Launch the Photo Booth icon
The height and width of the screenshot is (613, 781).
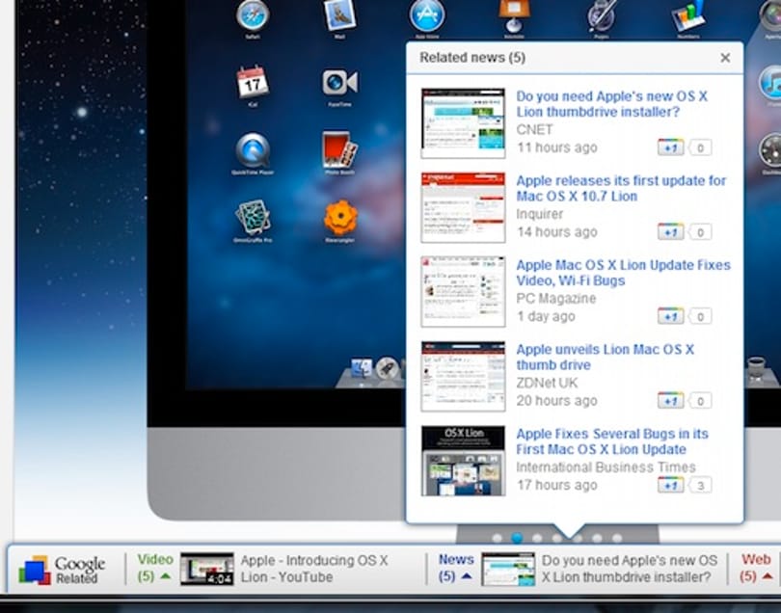coord(339,149)
